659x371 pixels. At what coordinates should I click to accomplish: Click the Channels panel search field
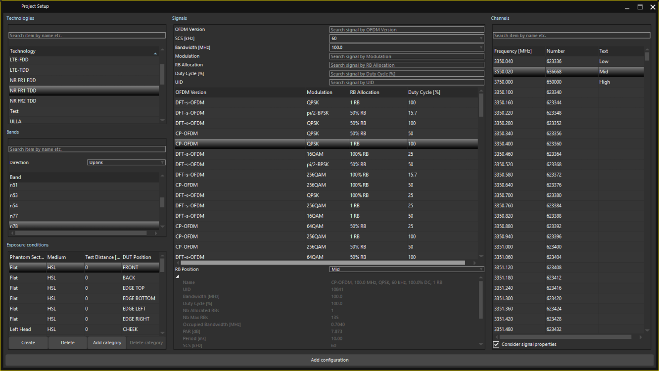point(571,35)
